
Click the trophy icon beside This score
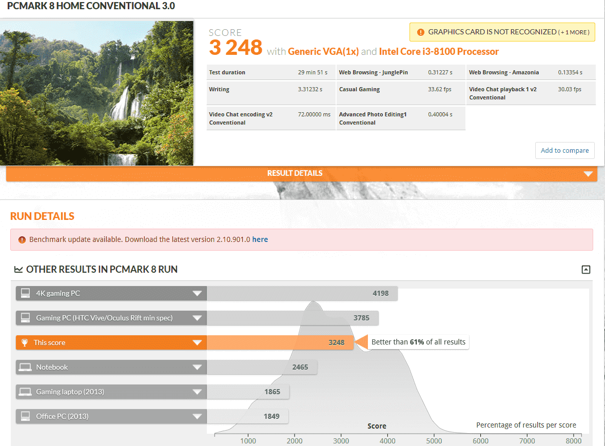tap(24, 342)
